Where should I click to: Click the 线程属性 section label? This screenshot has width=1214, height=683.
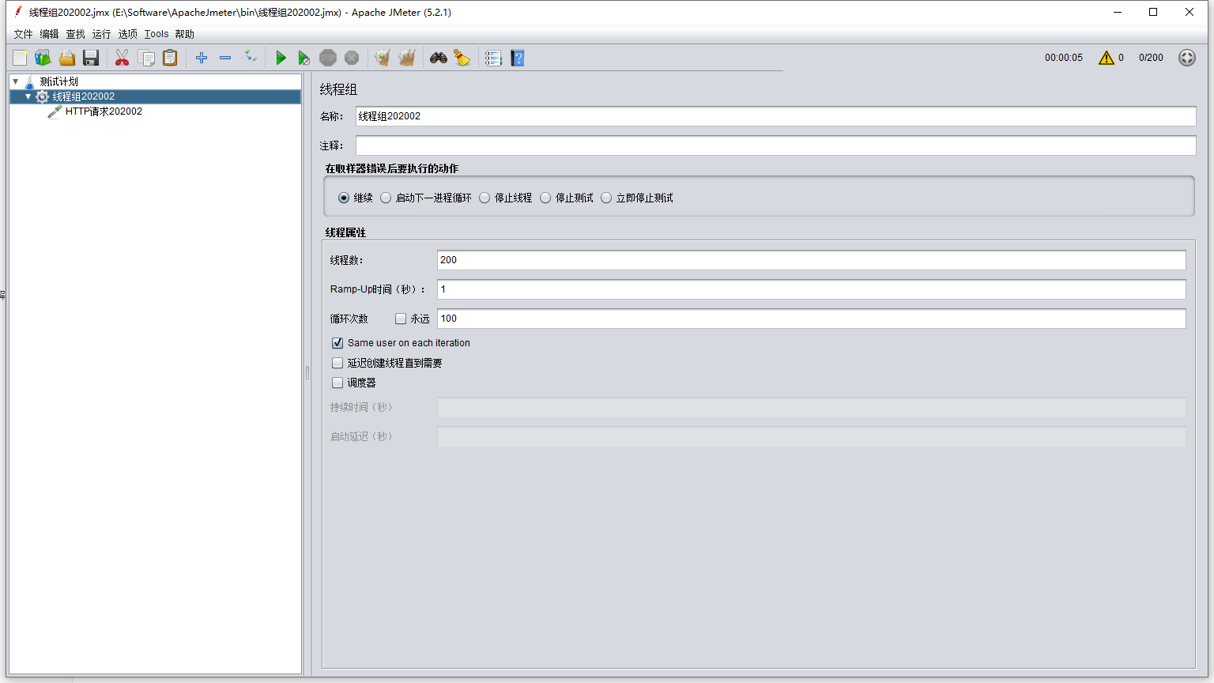(x=345, y=232)
